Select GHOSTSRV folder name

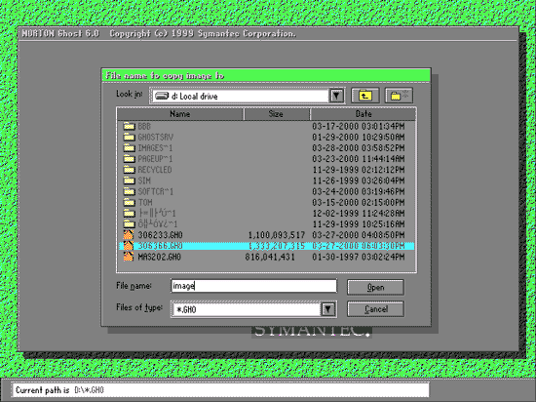click(x=156, y=138)
